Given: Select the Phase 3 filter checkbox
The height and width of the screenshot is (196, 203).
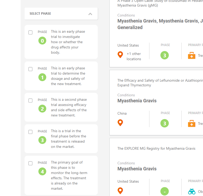Looking at the screenshot, I should 30,132.
